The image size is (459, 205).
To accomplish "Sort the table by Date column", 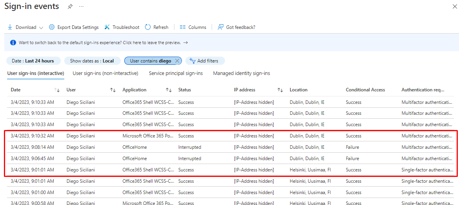I will point(57,90).
